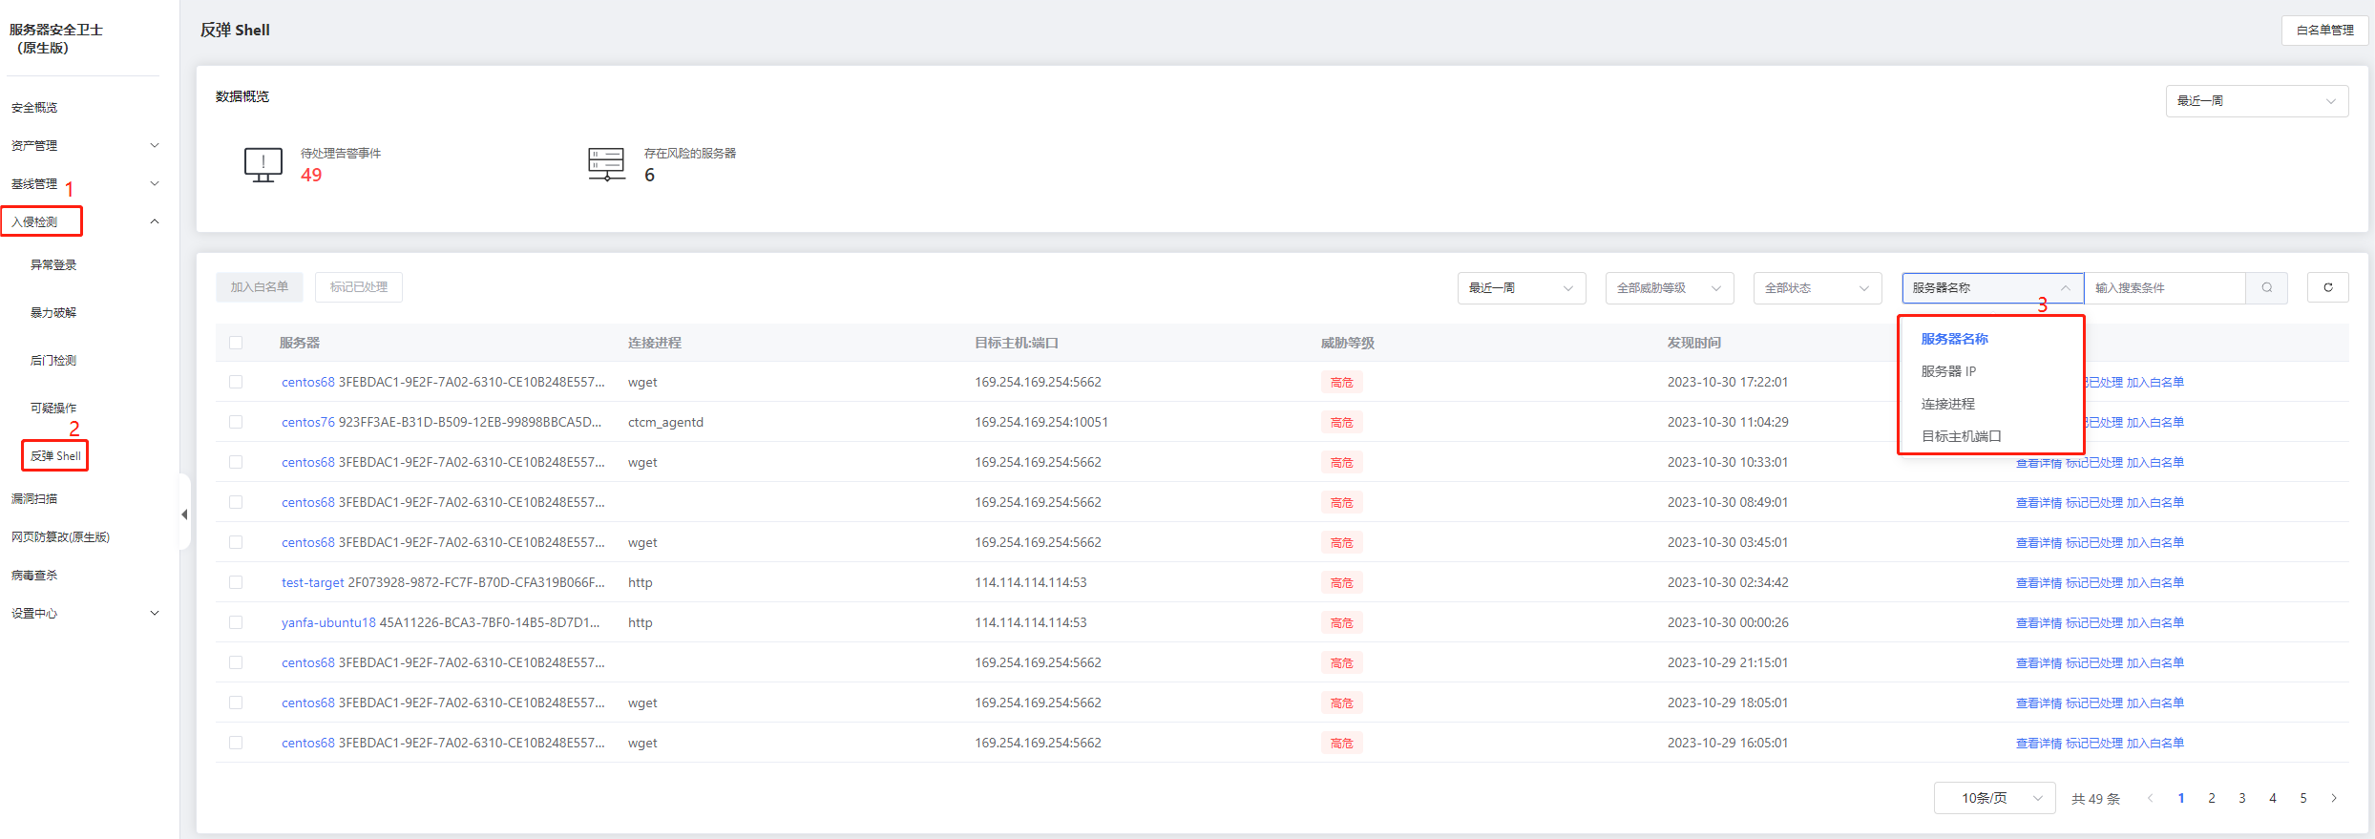Check the row discovered at 03:45:01
Viewport: 2375px width, 839px height.
[x=236, y=542]
